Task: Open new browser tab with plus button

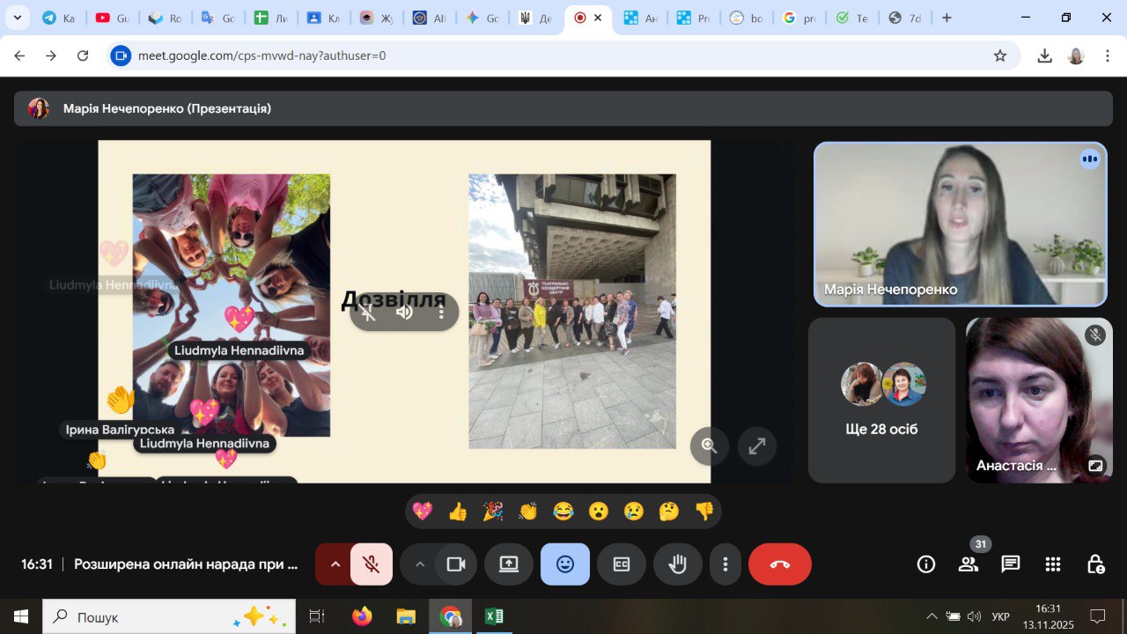Action: pyautogui.click(x=947, y=18)
